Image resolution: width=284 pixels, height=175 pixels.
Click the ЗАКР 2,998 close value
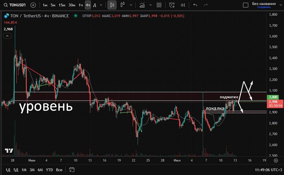[149, 16]
